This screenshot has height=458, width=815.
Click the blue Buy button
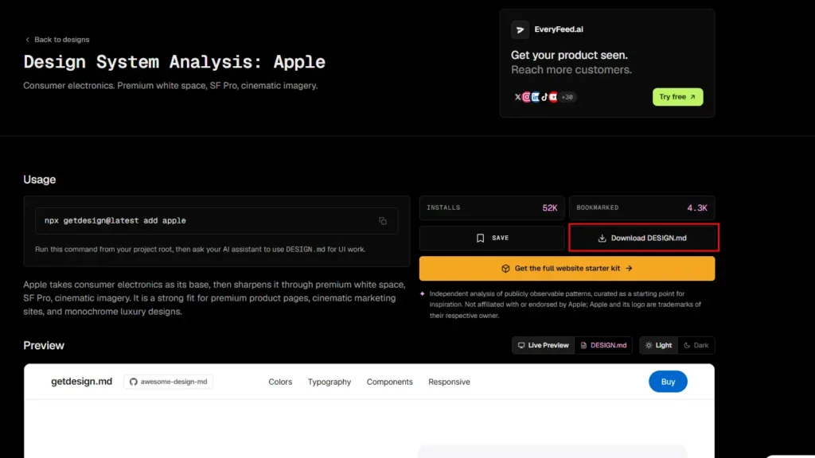668,382
